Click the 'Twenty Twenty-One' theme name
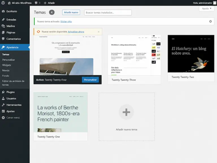Screen dimensions: 217x163 49,137
